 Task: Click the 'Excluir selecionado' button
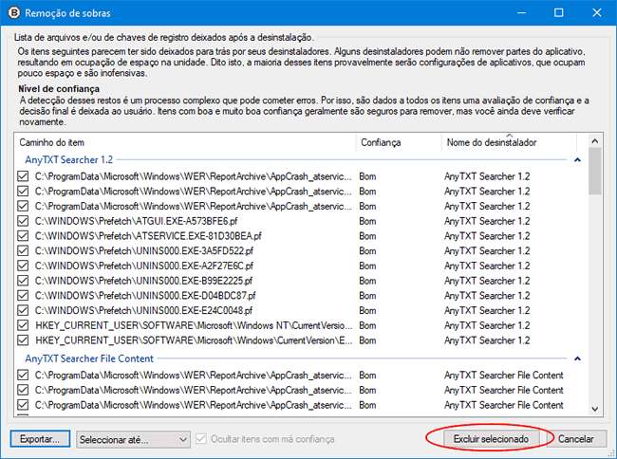(x=490, y=439)
